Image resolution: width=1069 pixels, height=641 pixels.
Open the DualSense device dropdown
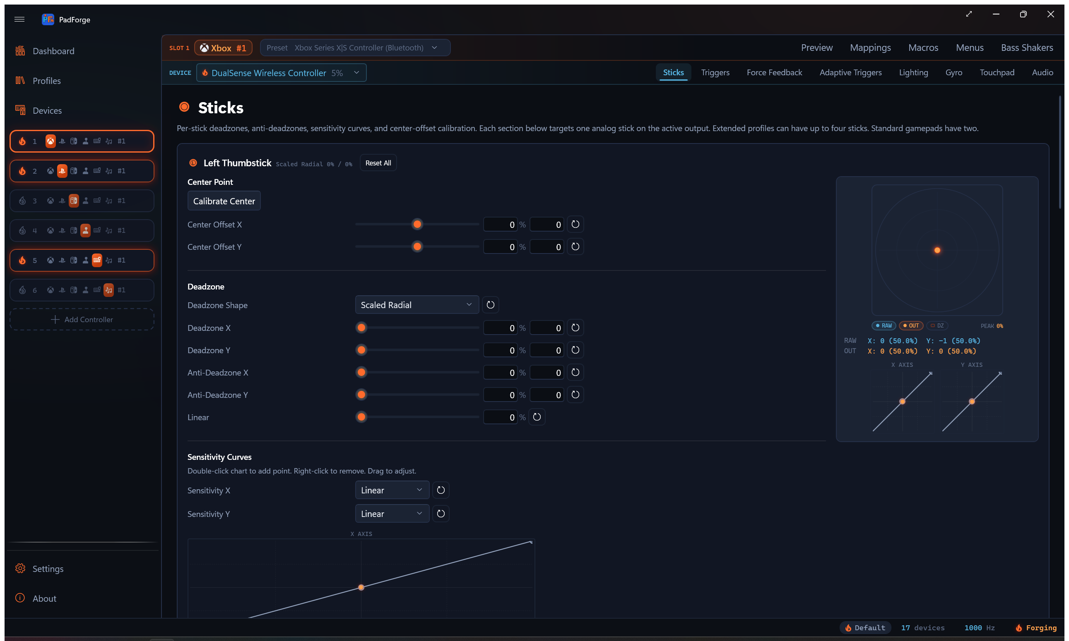pyautogui.click(x=281, y=73)
